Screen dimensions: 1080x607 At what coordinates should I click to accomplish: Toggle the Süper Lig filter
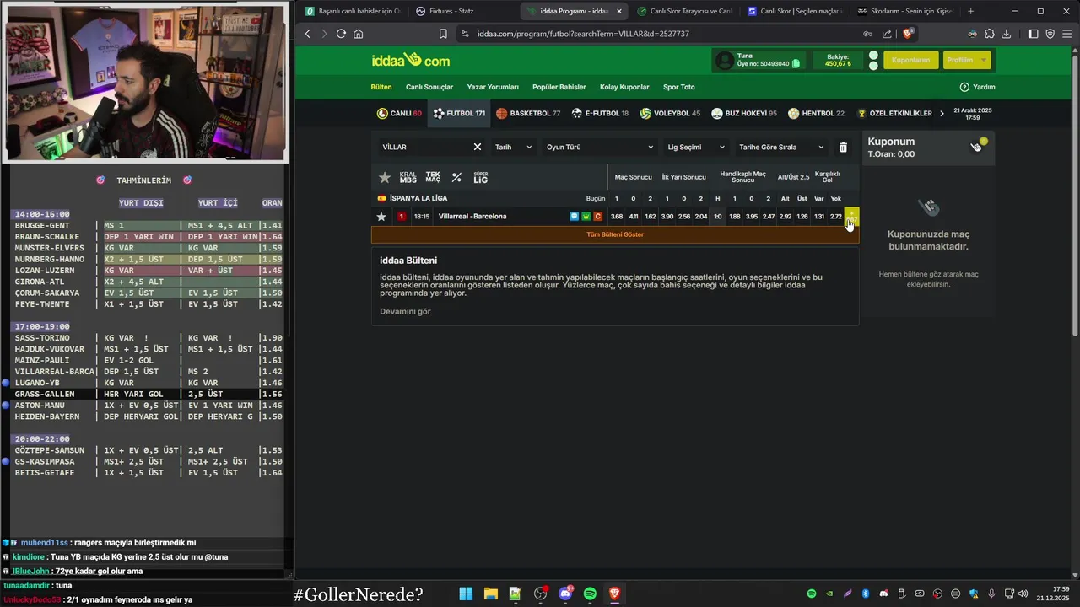(481, 178)
